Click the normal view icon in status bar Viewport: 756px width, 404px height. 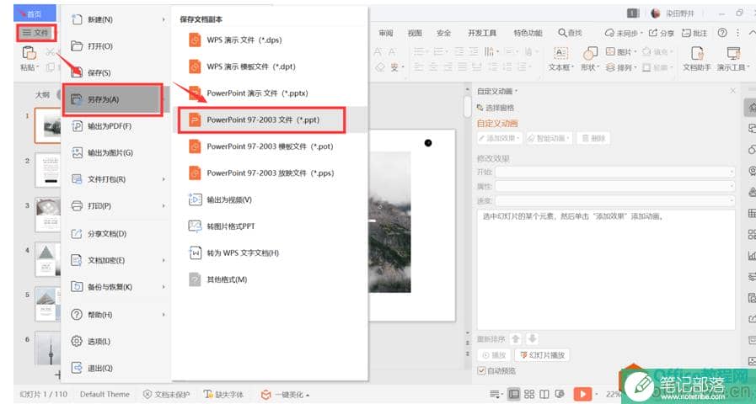click(x=514, y=394)
